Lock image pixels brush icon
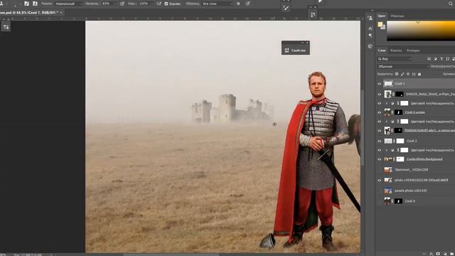455x256 pixels. coord(402,74)
